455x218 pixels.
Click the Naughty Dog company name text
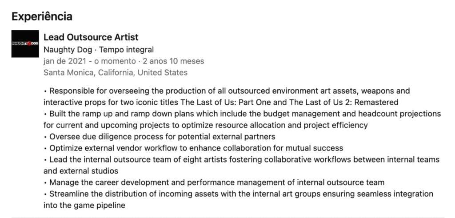coord(68,50)
